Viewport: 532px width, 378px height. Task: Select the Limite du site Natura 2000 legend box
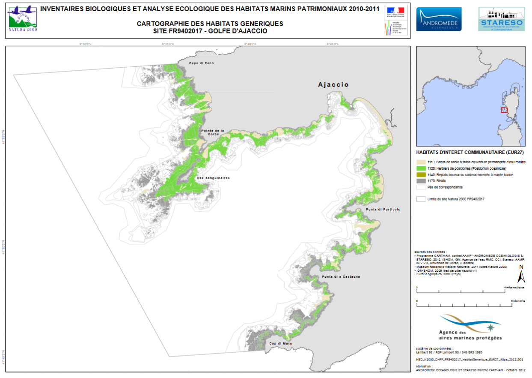421,199
